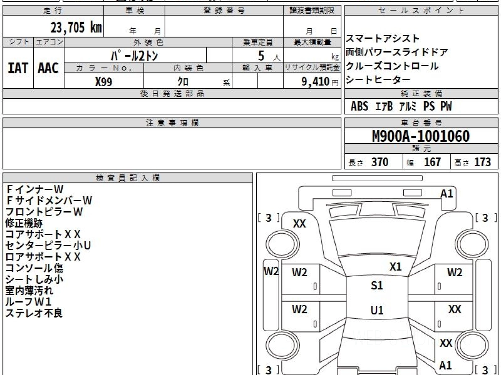Select the 検査員記入欄 header
The width and height of the screenshot is (501, 375).
[128, 178]
